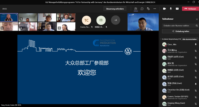Viewport: 199px width, 107px height.
Task: Click the Volkswagen logo on the slide
Action: [x=128, y=51]
